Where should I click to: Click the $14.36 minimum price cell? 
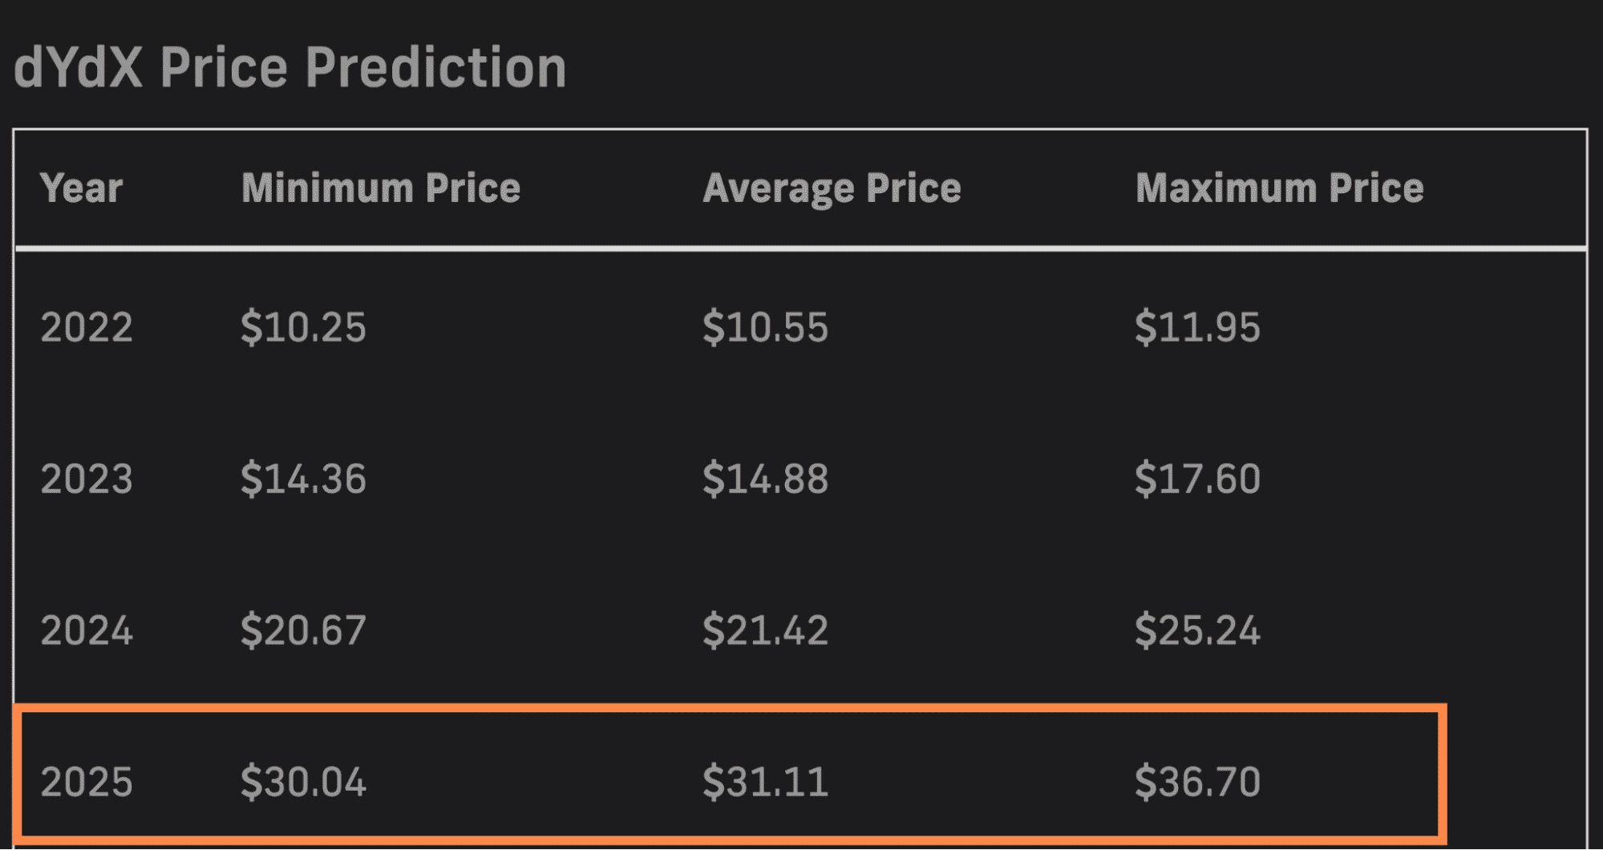[x=303, y=479]
